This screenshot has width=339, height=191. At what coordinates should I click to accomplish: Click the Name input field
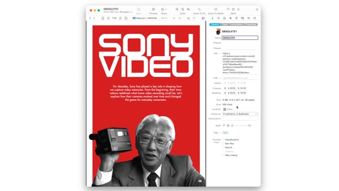[x=240, y=38]
